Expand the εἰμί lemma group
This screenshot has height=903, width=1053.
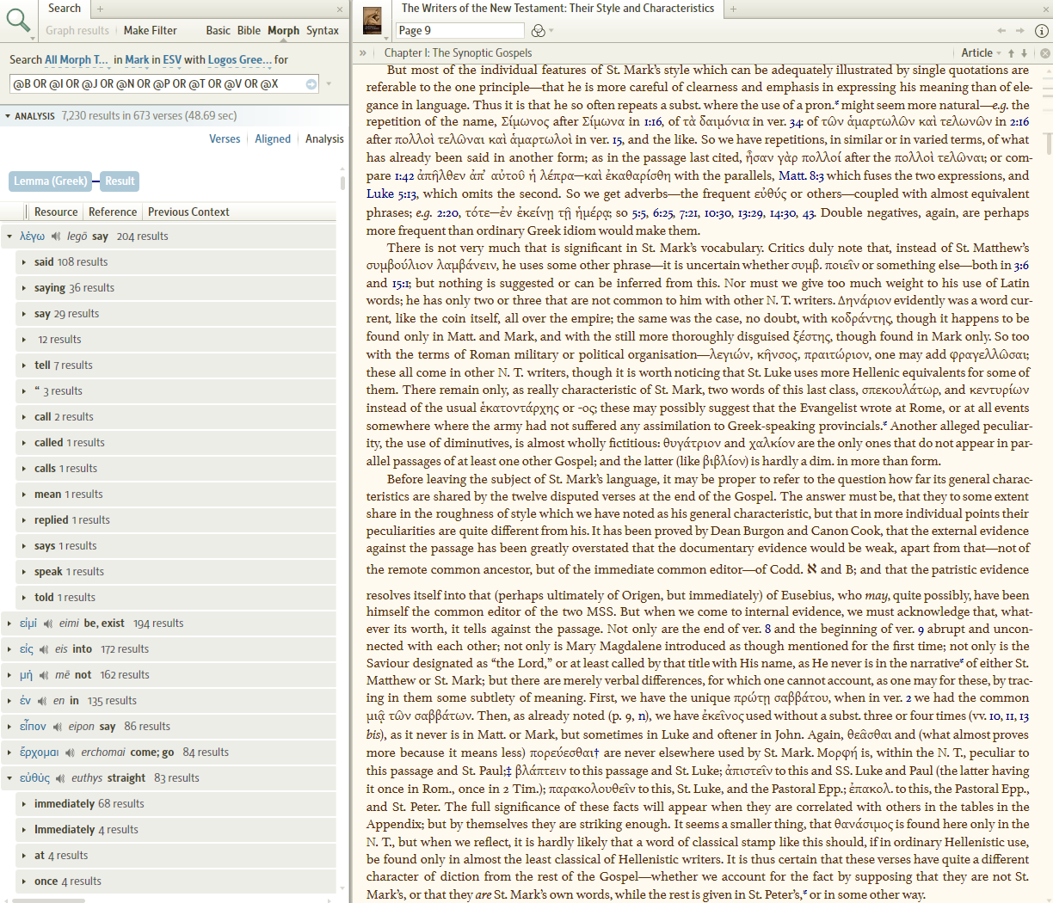pos(9,623)
